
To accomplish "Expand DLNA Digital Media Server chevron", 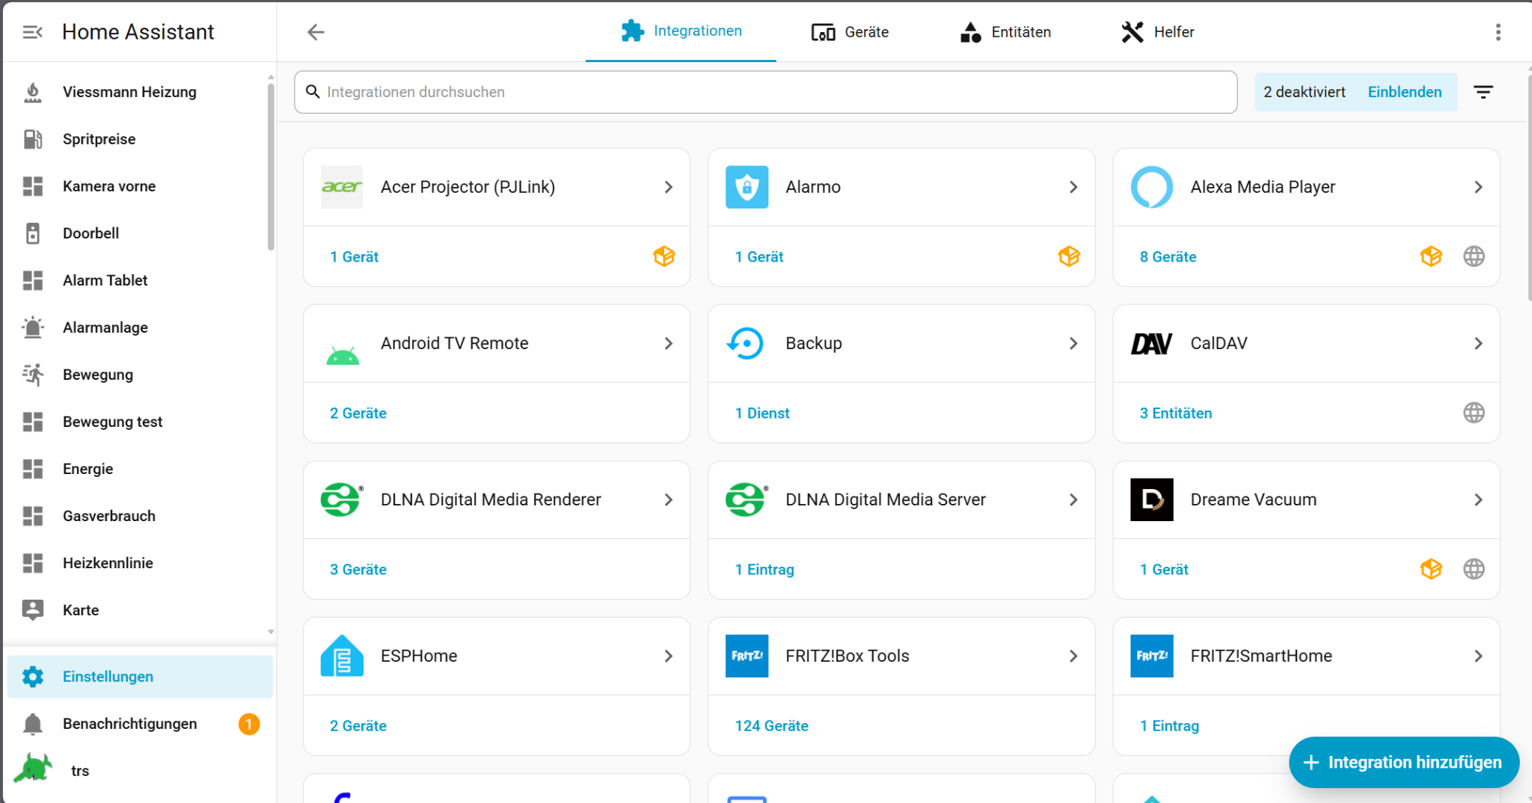I will (x=1073, y=499).
